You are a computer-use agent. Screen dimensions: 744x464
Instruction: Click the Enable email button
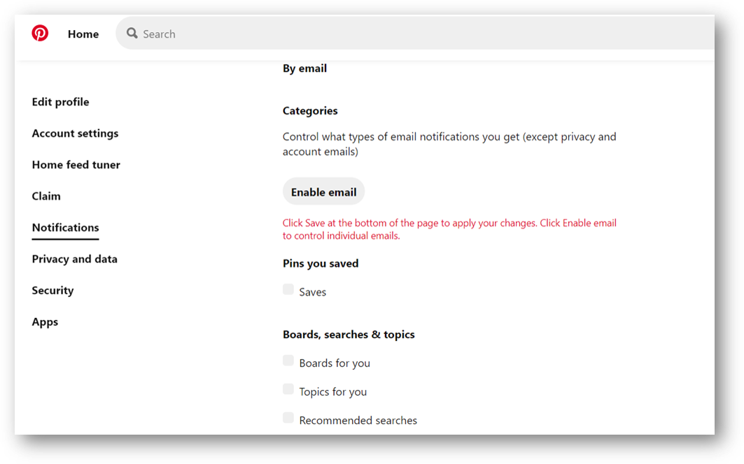[x=323, y=191]
